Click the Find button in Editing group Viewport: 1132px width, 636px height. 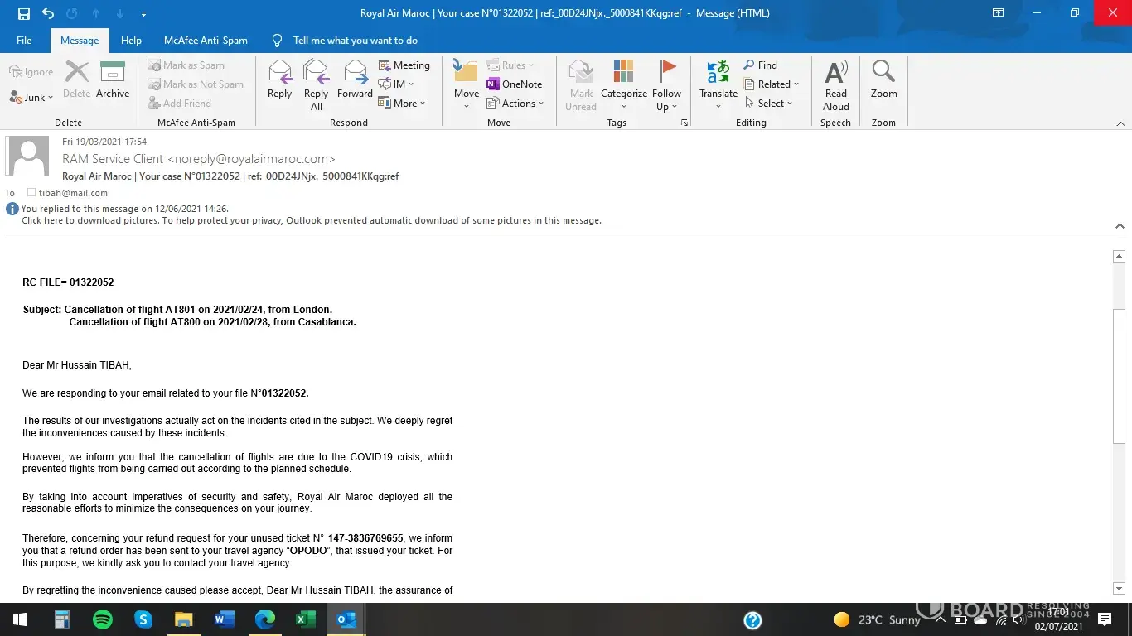coord(760,65)
